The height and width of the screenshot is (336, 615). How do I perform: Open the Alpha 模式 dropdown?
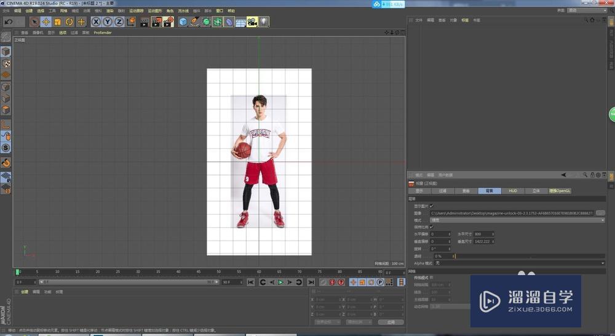520,263
